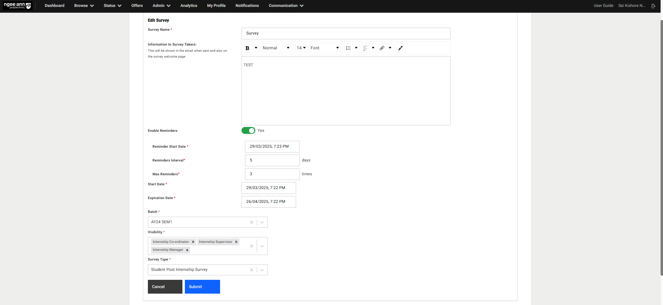Remove the Internship Manager visibility tag
This screenshot has height=305, width=663.
coord(187,250)
